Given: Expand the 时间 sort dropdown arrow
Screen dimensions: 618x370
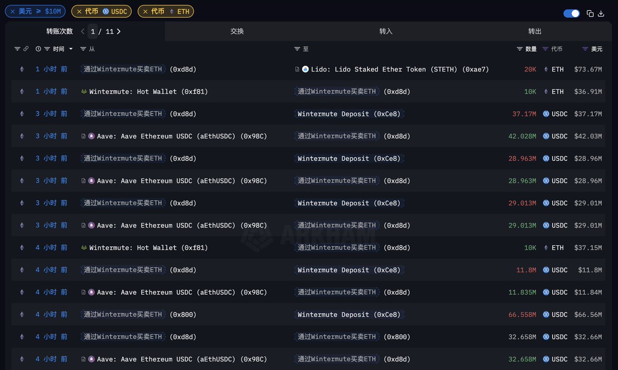Looking at the screenshot, I should [71, 49].
